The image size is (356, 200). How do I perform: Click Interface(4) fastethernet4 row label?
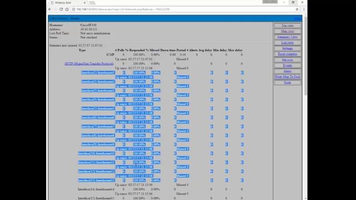point(98,99)
